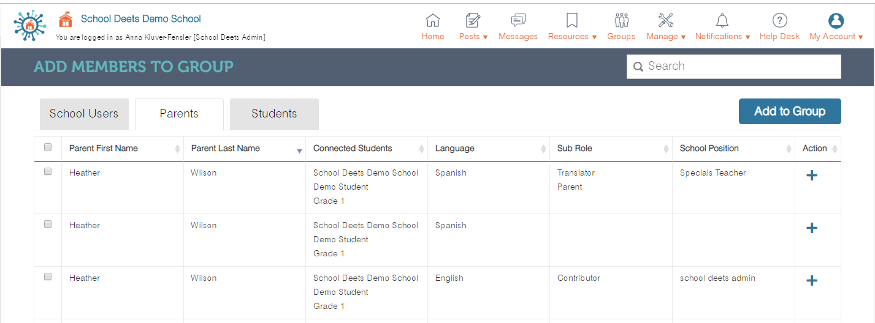Go to Home via house icon
875x323 pixels.
point(433,21)
